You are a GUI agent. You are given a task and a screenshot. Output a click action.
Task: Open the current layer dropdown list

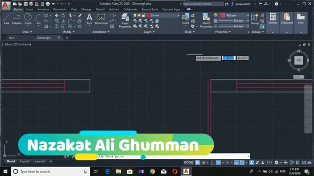[x=178, y=15]
